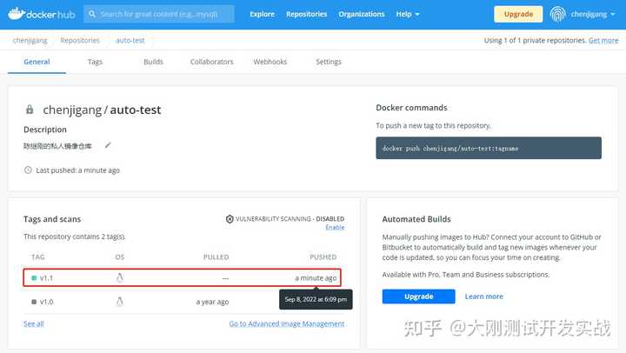Open the chenjigang account dropdown
Screen dimensions: 626x353
(592, 15)
